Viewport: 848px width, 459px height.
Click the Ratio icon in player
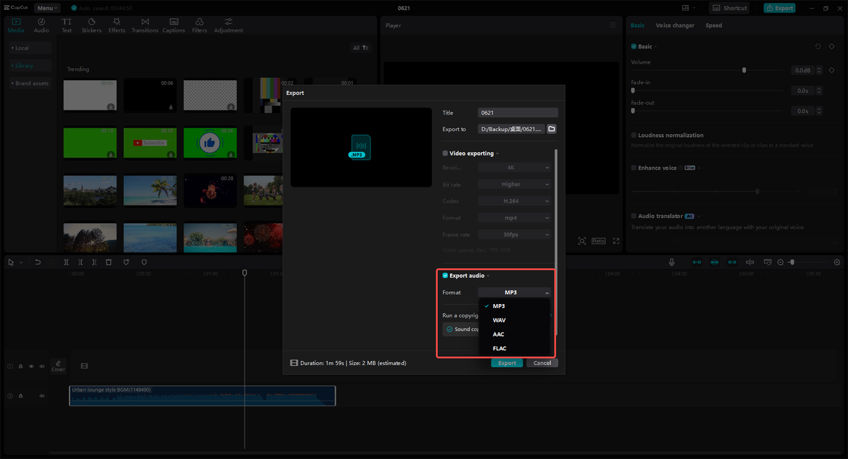(x=598, y=241)
